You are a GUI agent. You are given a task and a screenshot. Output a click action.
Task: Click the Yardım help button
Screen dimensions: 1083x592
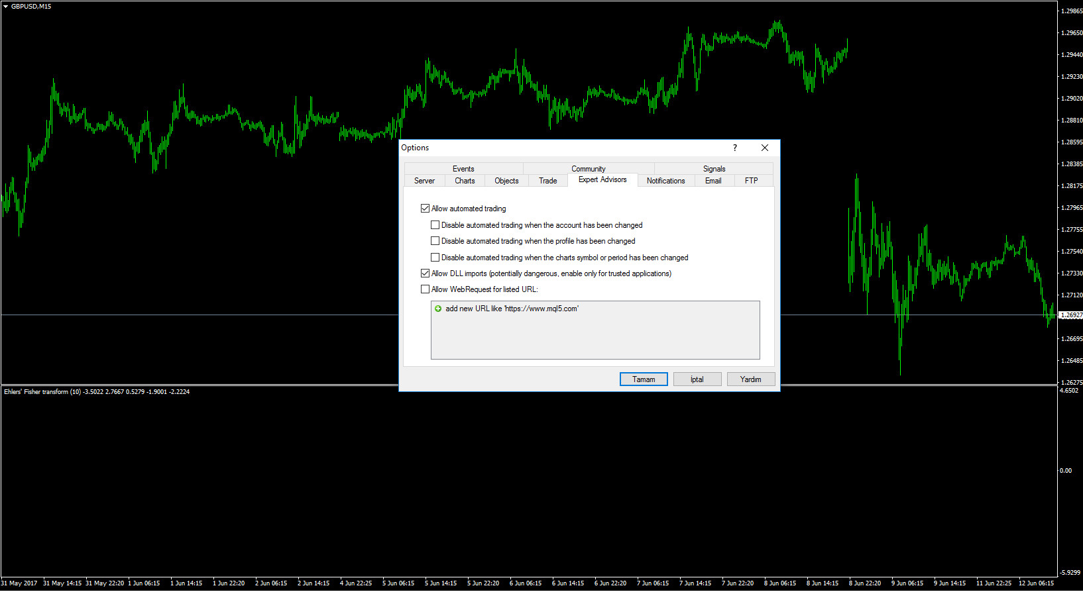point(751,379)
